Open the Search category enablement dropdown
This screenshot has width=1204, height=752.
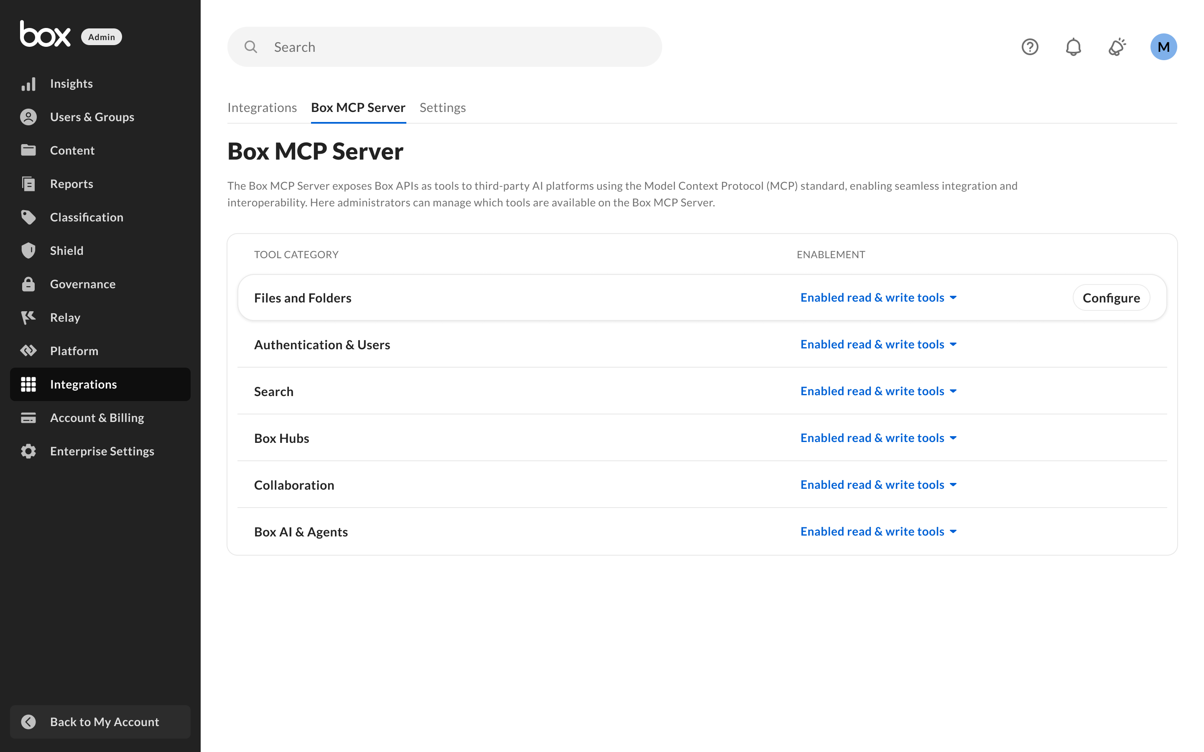coord(878,391)
